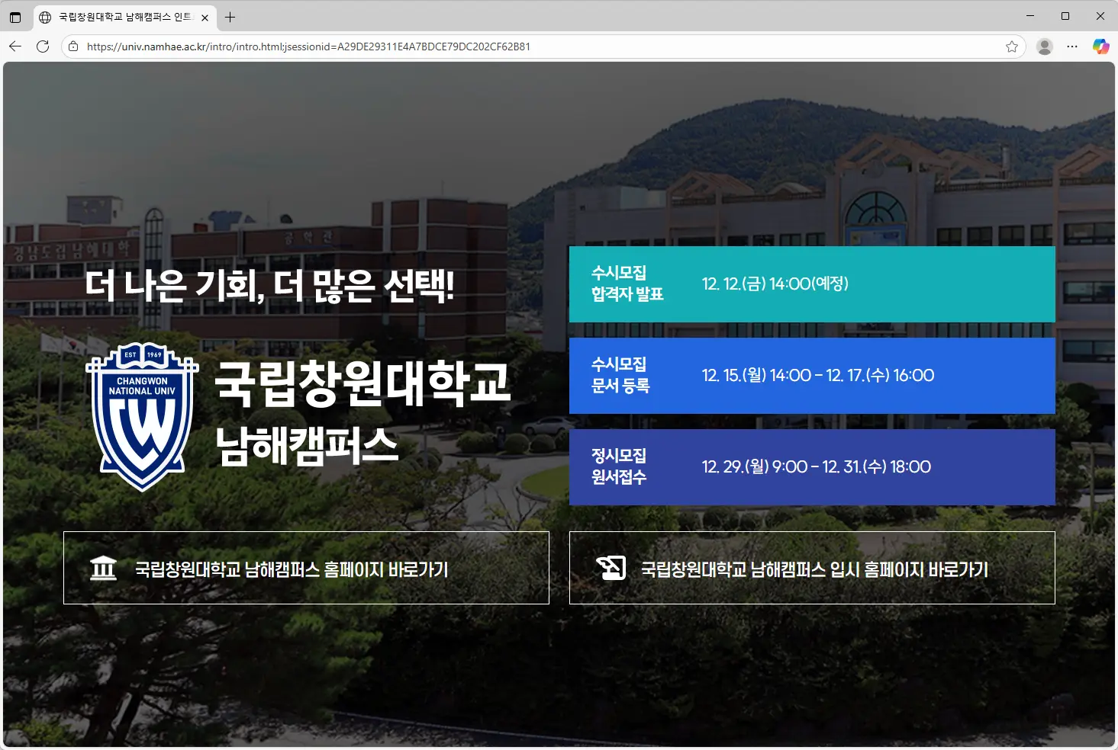Open the tab workspaces icon at top left
1118x750 pixels.
(x=15, y=17)
